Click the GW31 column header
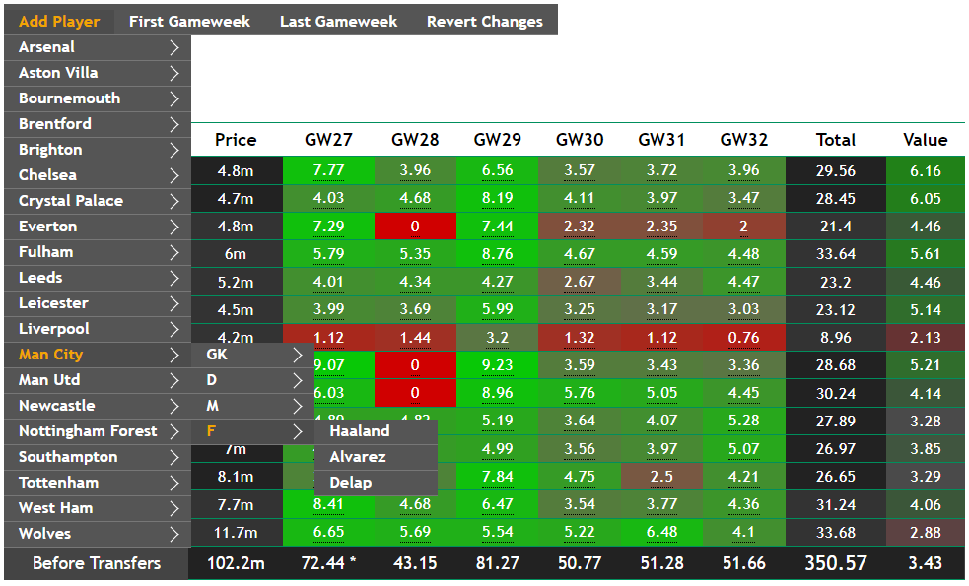 [x=661, y=140]
